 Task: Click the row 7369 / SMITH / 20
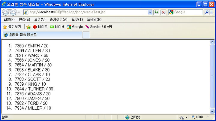32,46
